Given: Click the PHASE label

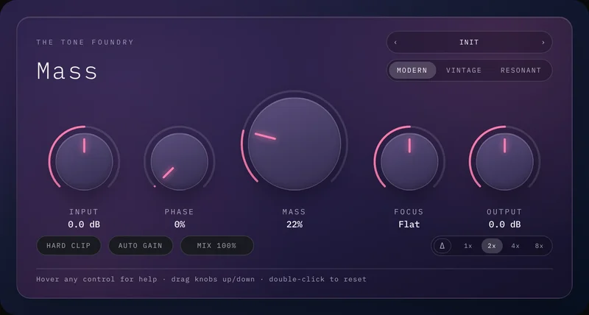Looking at the screenshot, I should 180,212.
